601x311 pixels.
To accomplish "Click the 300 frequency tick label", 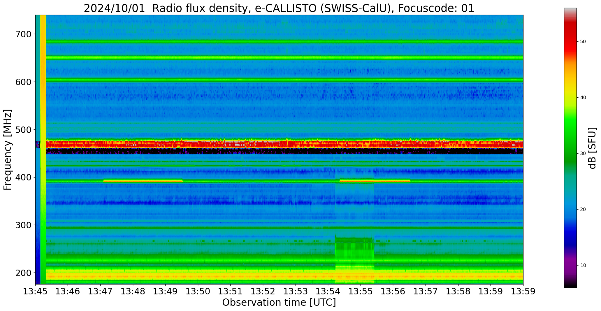I will point(23,225).
